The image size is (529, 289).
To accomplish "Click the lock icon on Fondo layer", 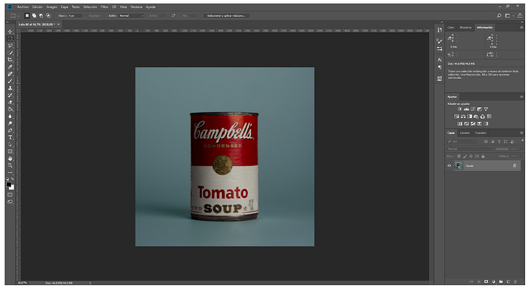I will pyautogui.click(x=515, y=166).
